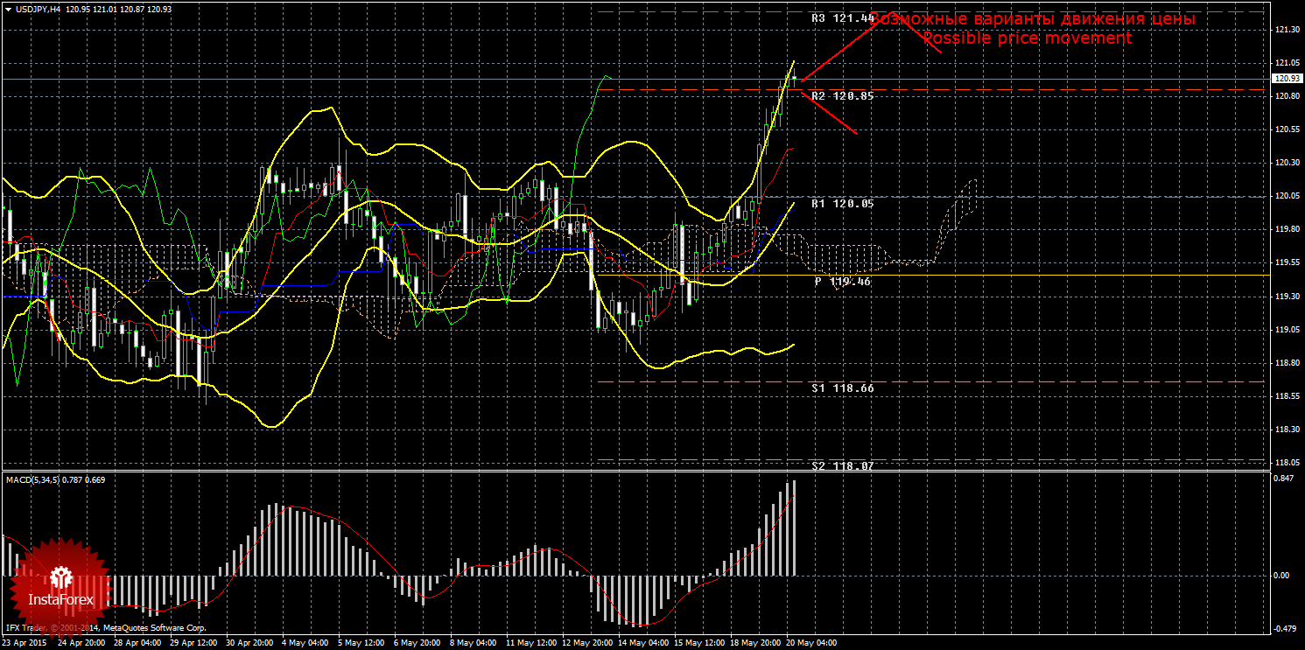Click the 0.847 MACD scale value

(x=1285, y=479)
